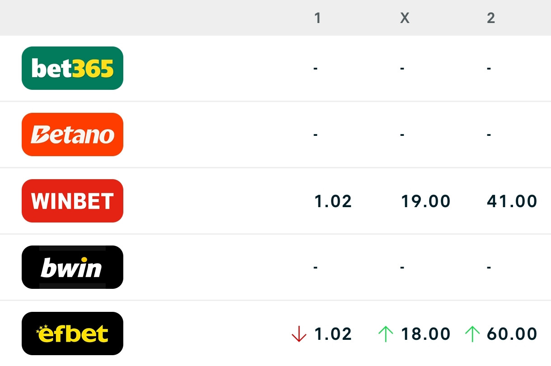Select column header 2 (away win)

pos(491,18)
